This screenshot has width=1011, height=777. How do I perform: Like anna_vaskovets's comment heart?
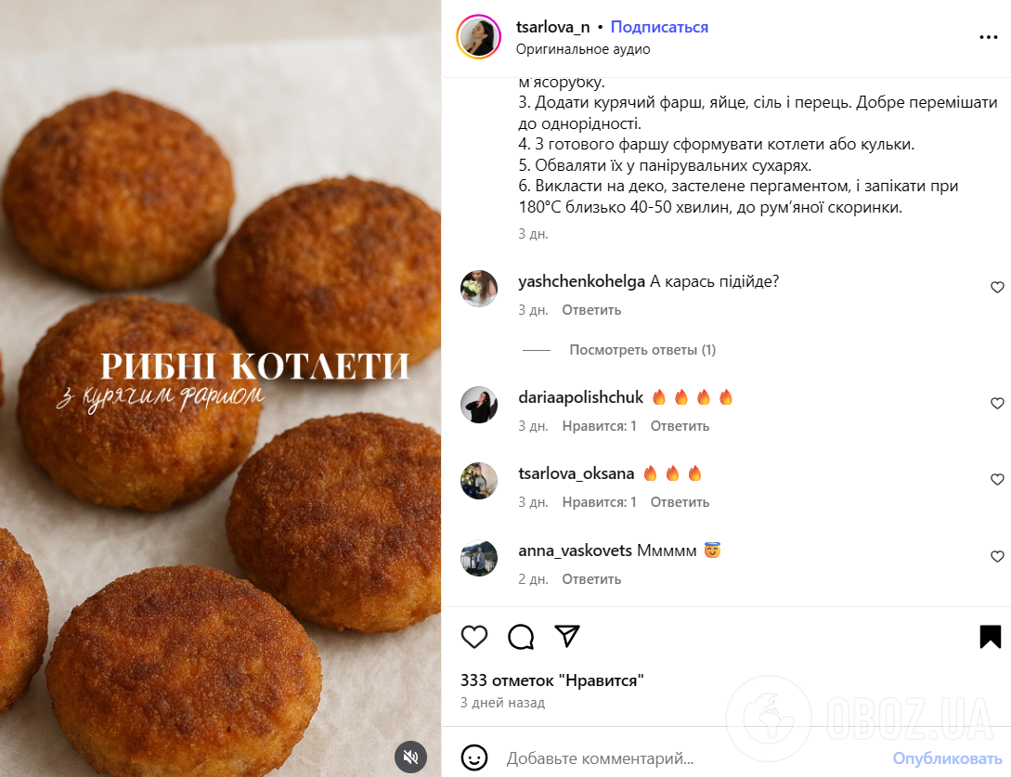tap(997, 556)
